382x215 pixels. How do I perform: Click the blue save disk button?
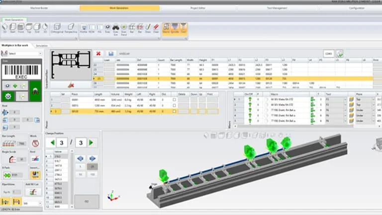[111, 53]
